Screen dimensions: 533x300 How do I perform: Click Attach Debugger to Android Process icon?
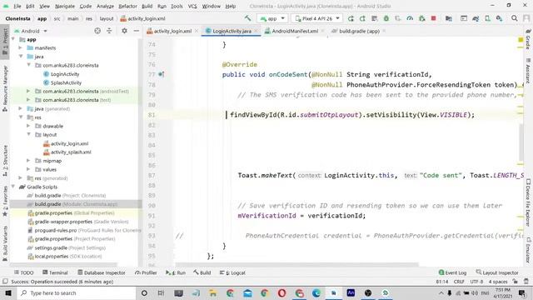click(x=422, y=18)
